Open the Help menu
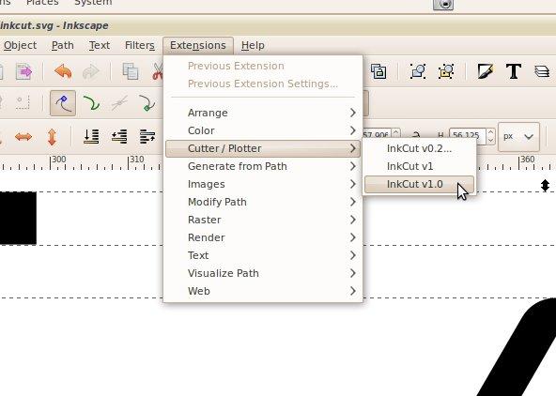556x396 pixels. (x=253, y=45)
